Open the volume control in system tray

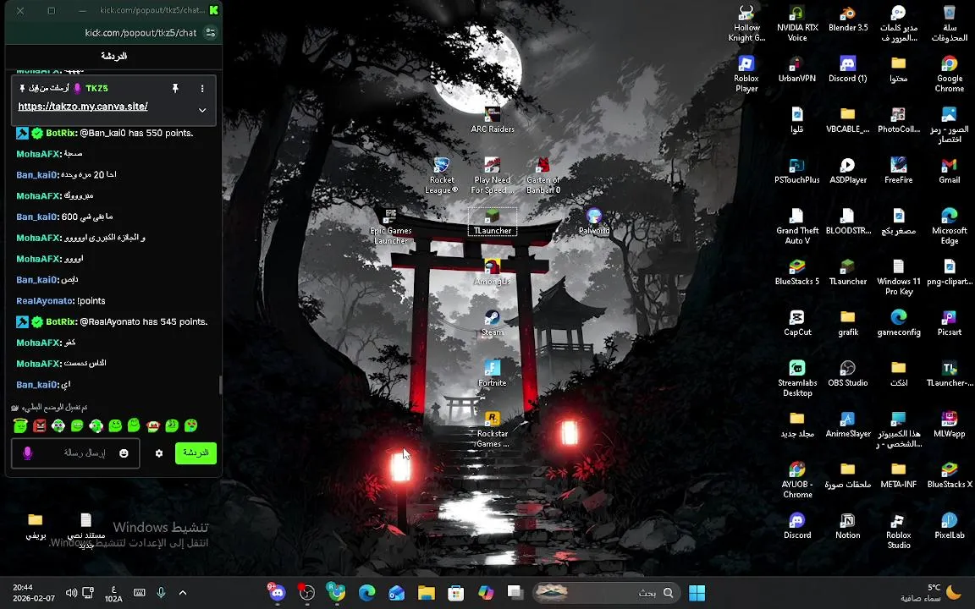[x=71, y=593]
